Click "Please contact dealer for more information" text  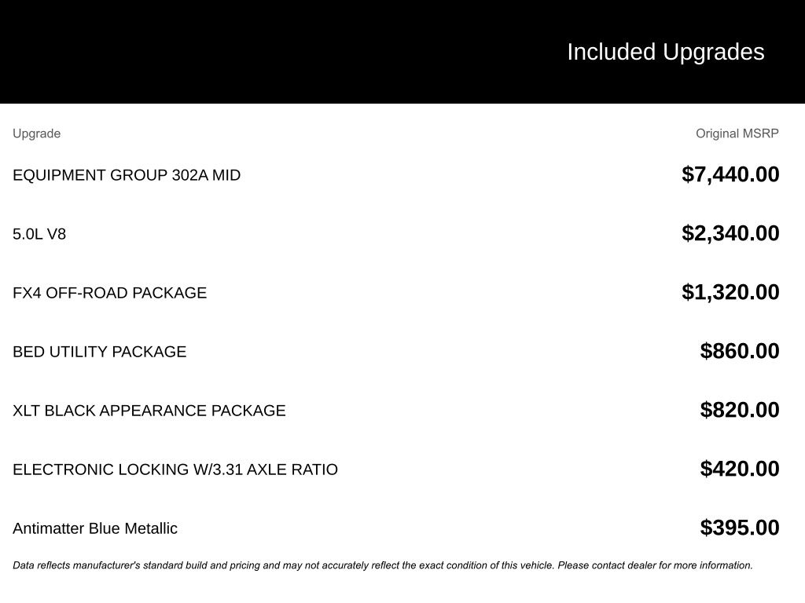click(655, 565)
